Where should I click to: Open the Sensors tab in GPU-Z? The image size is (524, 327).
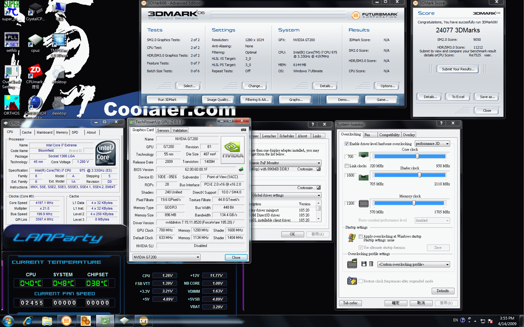click(x=163, y=130)
